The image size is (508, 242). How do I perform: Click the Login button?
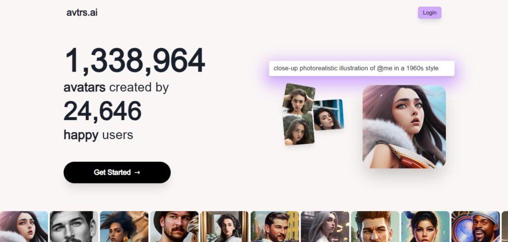(x=429, y=12)
